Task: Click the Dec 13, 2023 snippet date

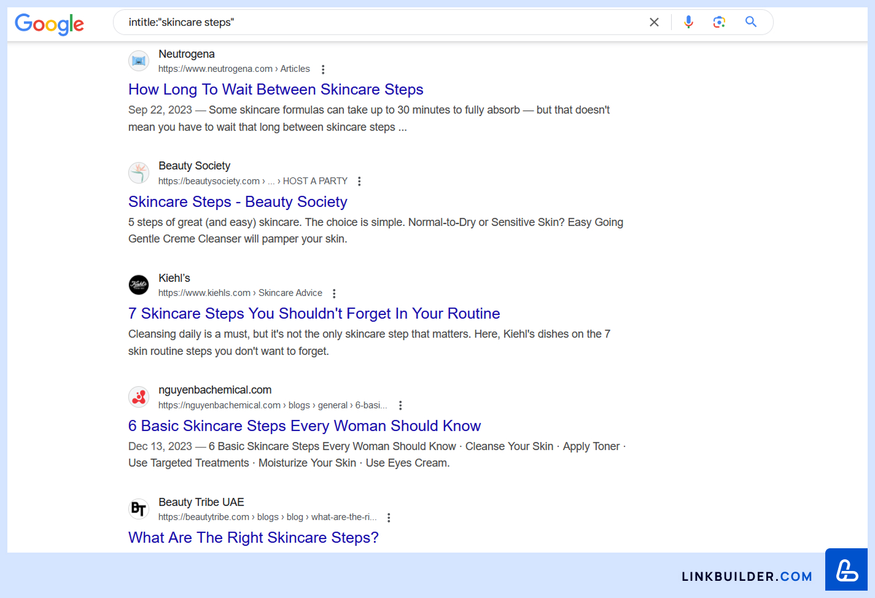Action: coord(160,446)
